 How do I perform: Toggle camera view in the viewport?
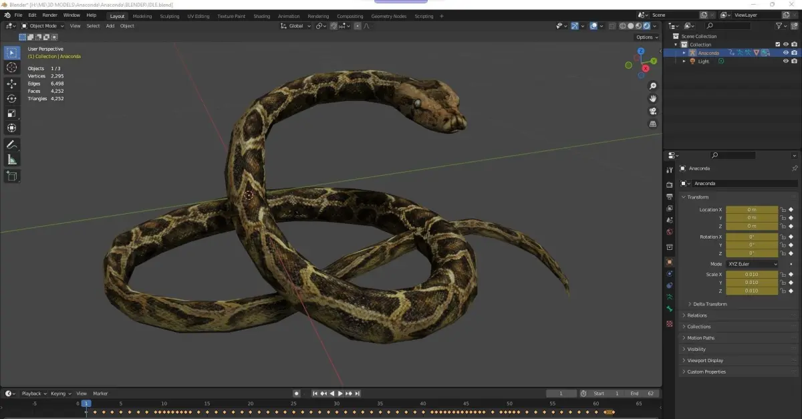[x=653, y=111]
